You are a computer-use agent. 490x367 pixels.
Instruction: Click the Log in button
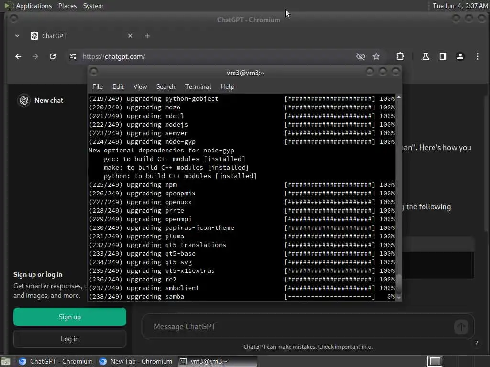(70, 339)
